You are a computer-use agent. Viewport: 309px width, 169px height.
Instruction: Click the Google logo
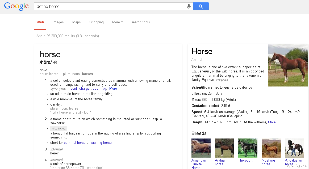point(16,6)
